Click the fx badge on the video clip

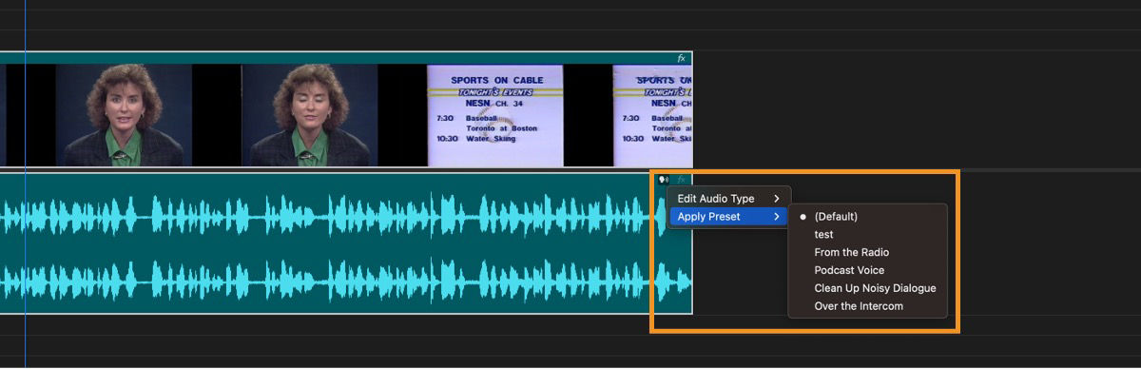click(681, 58)
